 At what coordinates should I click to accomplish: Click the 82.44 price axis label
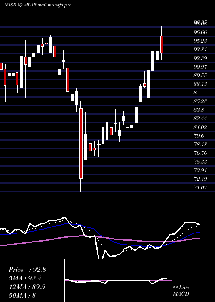click(200, 119)
